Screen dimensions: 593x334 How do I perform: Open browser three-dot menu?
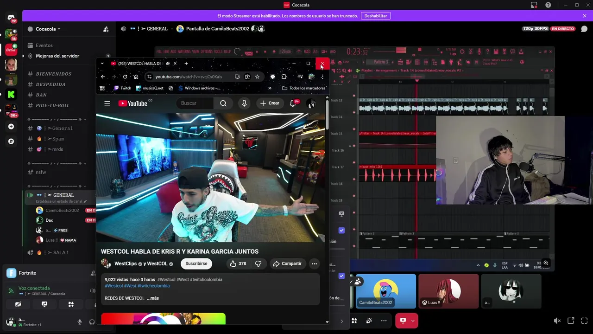(322, 77)
